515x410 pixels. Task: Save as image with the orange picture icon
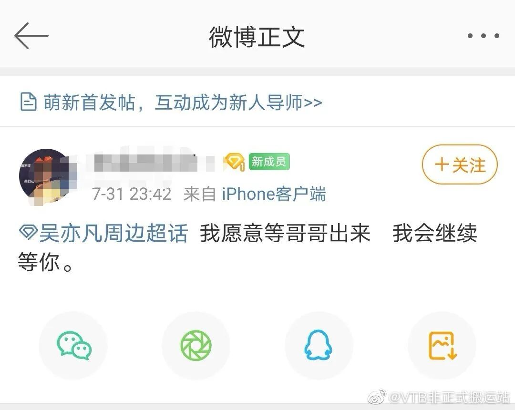click(443, 345)
